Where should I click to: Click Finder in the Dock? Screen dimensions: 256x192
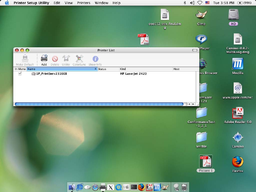[x=72, y=187]
